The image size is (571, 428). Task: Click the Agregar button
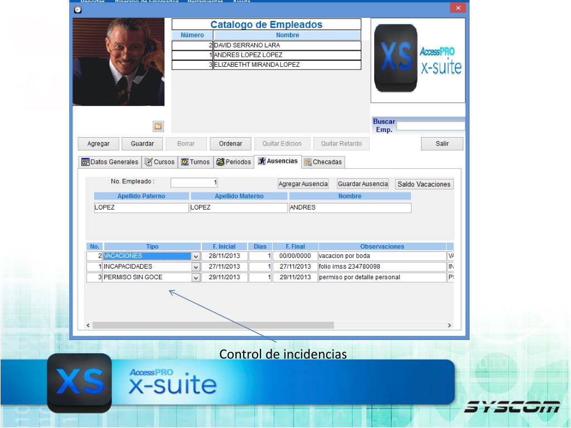(98, 144)
